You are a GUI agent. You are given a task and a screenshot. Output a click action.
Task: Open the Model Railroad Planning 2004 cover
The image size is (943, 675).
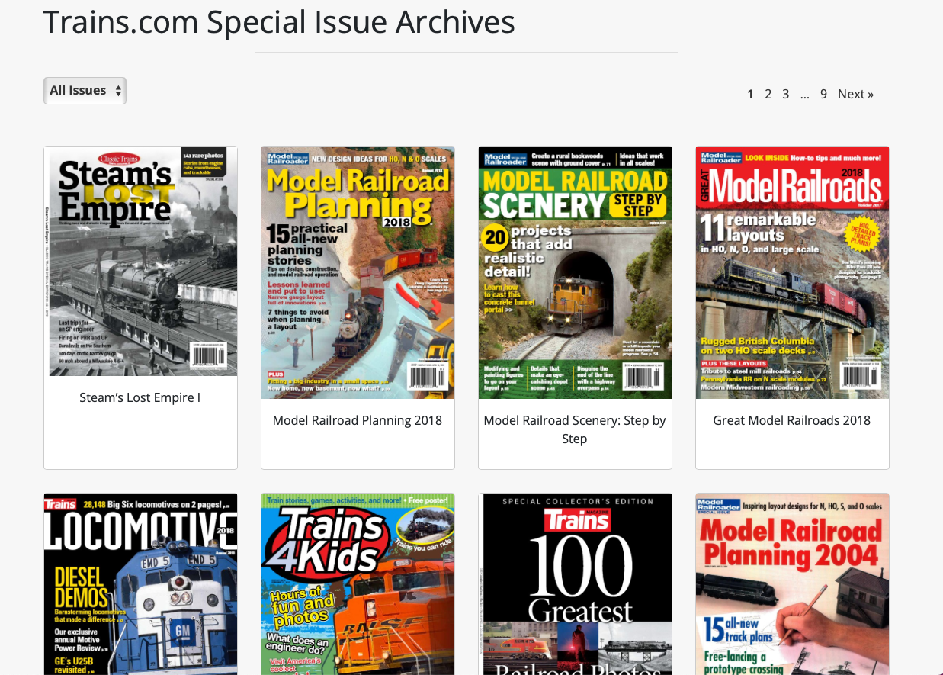tap(792, 584)
